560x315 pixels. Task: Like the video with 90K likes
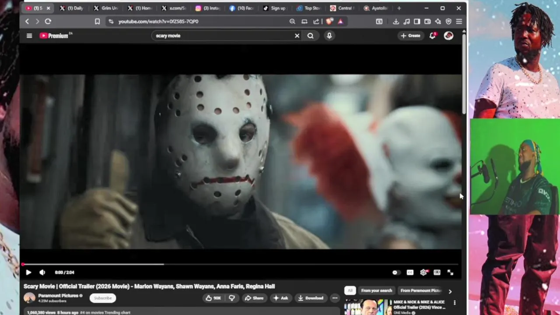pyautogui.click(x=213, y=298)
